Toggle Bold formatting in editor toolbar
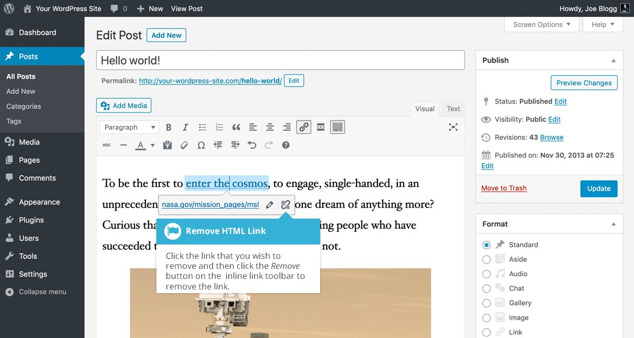 pos(169,127)
